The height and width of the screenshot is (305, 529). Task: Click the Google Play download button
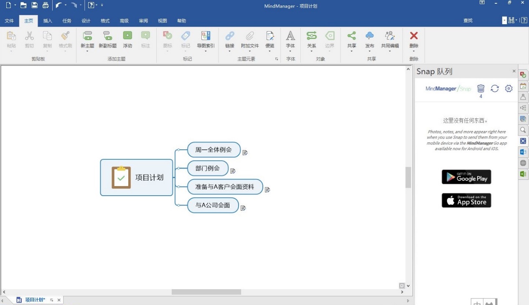tap(466, 177)
